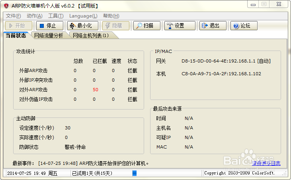Click the 总数 column header
This screenshot has height=180, width=291.
[x=78, y=61]
